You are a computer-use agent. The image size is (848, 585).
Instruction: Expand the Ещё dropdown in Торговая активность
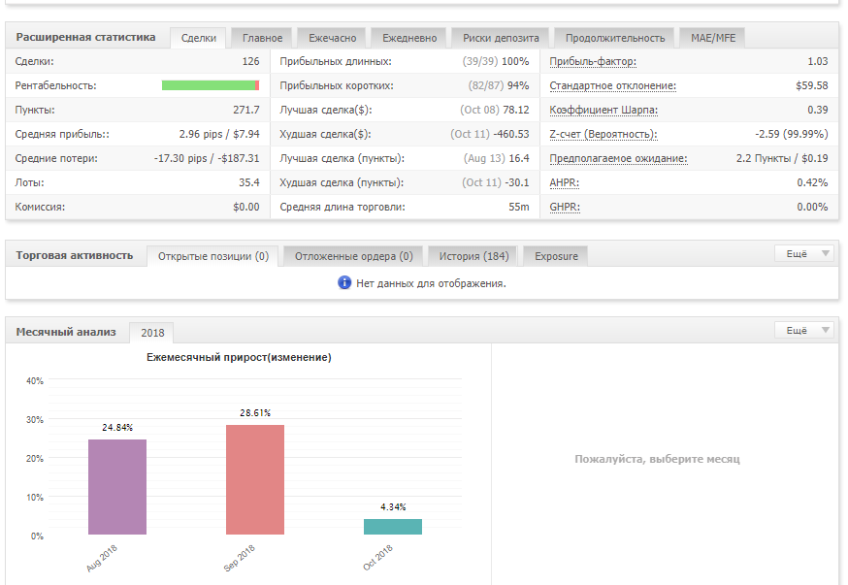[x=806, y=253]
